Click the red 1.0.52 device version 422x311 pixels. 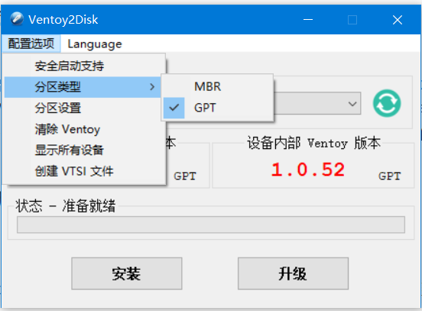pyautogui.click(x=308, y=170)
